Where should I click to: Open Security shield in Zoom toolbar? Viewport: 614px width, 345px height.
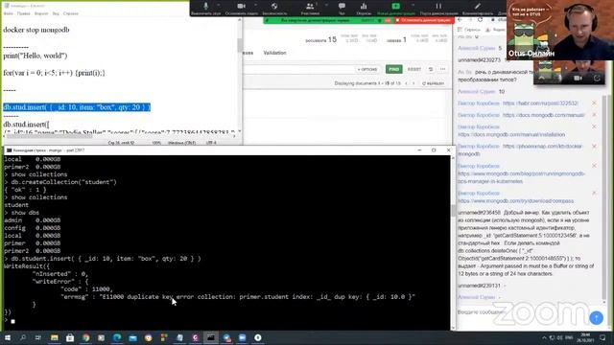click(x=274, y=8)
